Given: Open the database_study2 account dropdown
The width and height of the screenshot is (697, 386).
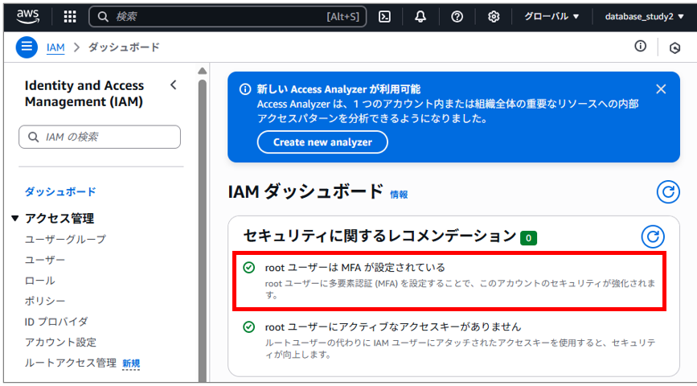Looking at the screenshot, I should (x=644, y=16).
